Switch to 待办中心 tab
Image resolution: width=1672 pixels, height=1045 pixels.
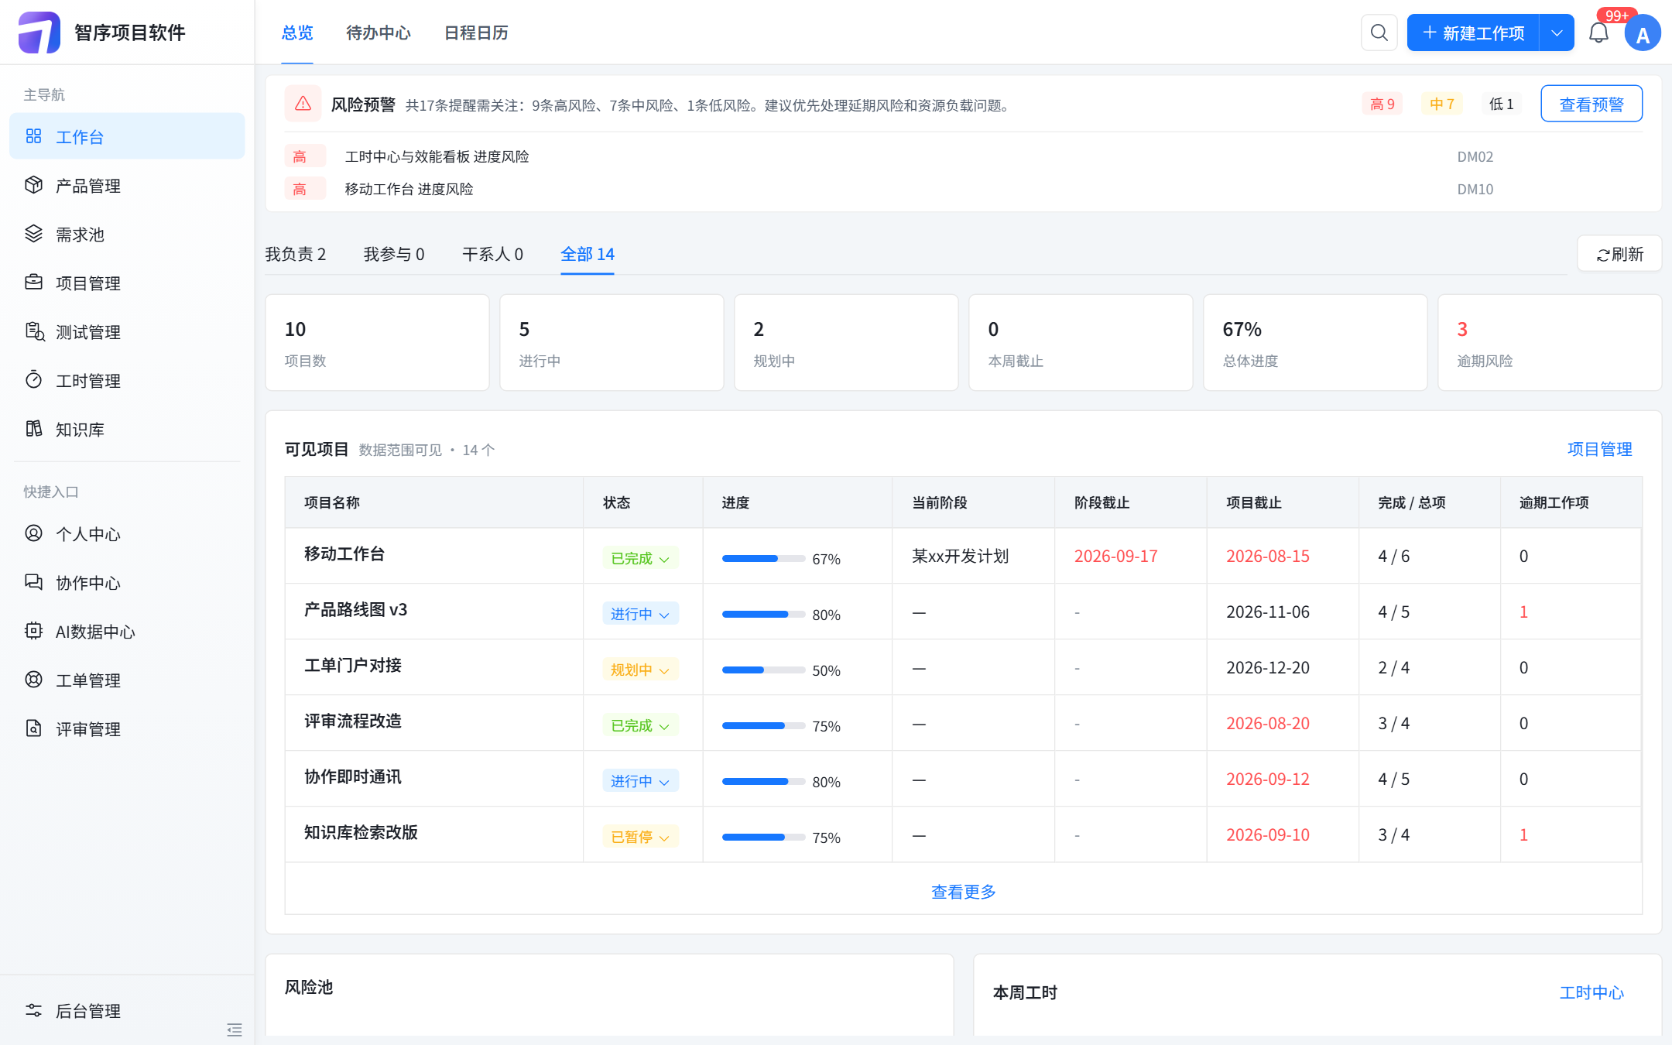click(379, 33)
